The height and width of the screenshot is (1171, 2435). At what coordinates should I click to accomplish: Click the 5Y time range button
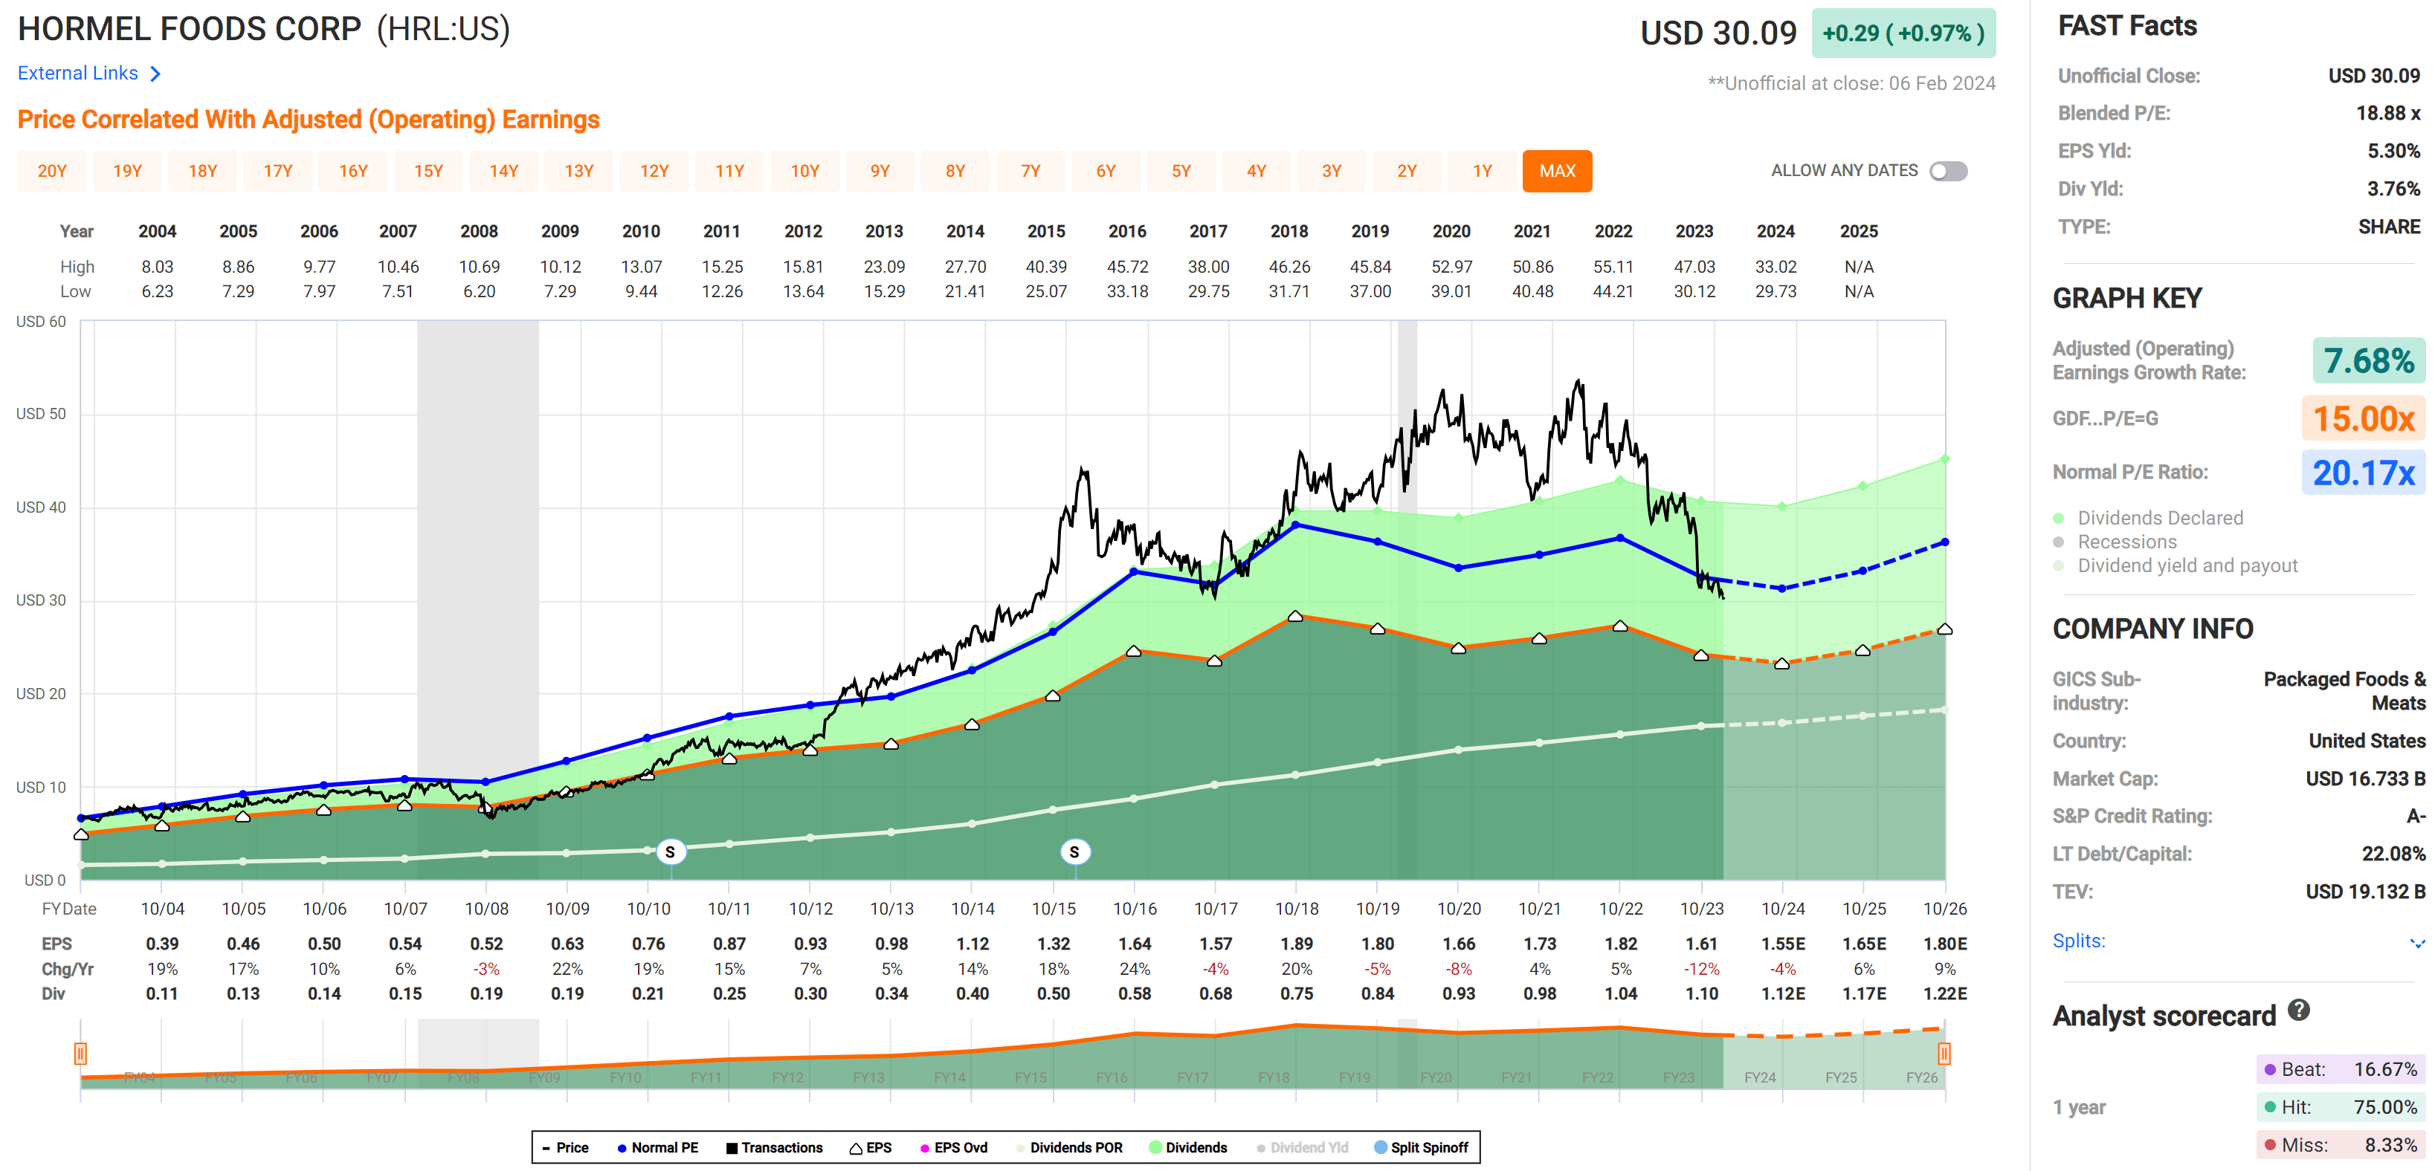coord(1181,171)
